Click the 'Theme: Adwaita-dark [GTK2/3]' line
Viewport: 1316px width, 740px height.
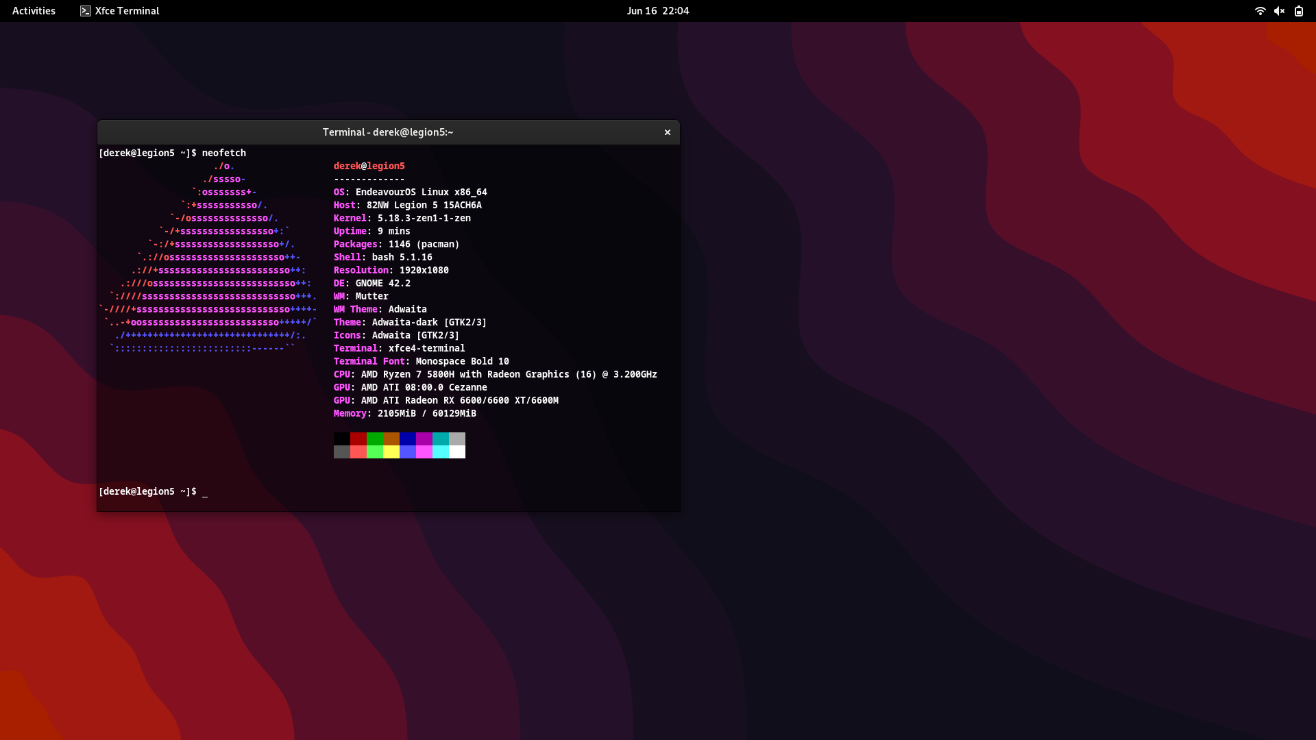pos(411,322)
